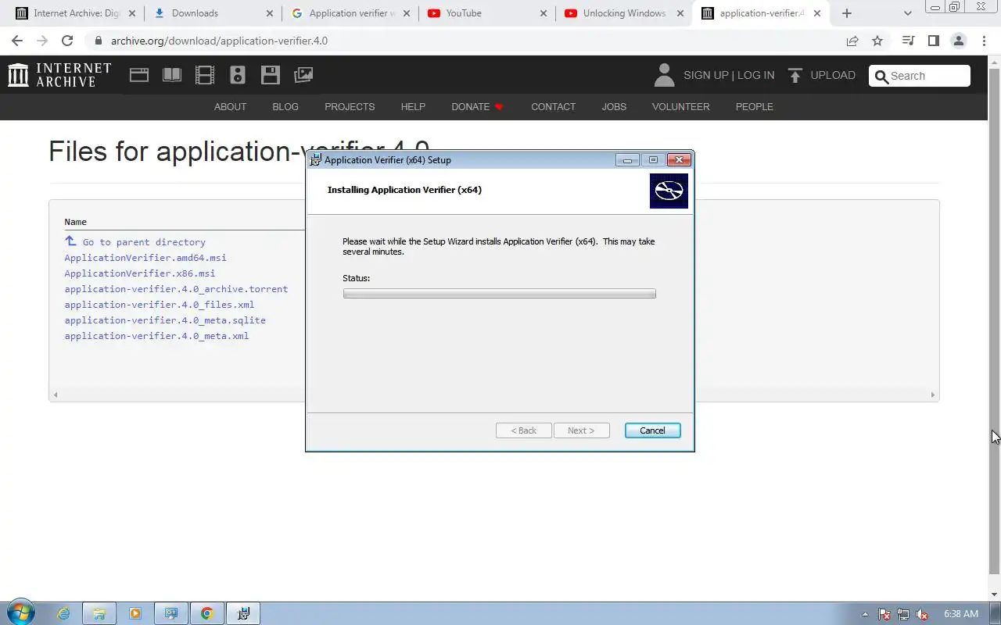
Task: Expand the tab search dropdown
Action: coord(907,13)
